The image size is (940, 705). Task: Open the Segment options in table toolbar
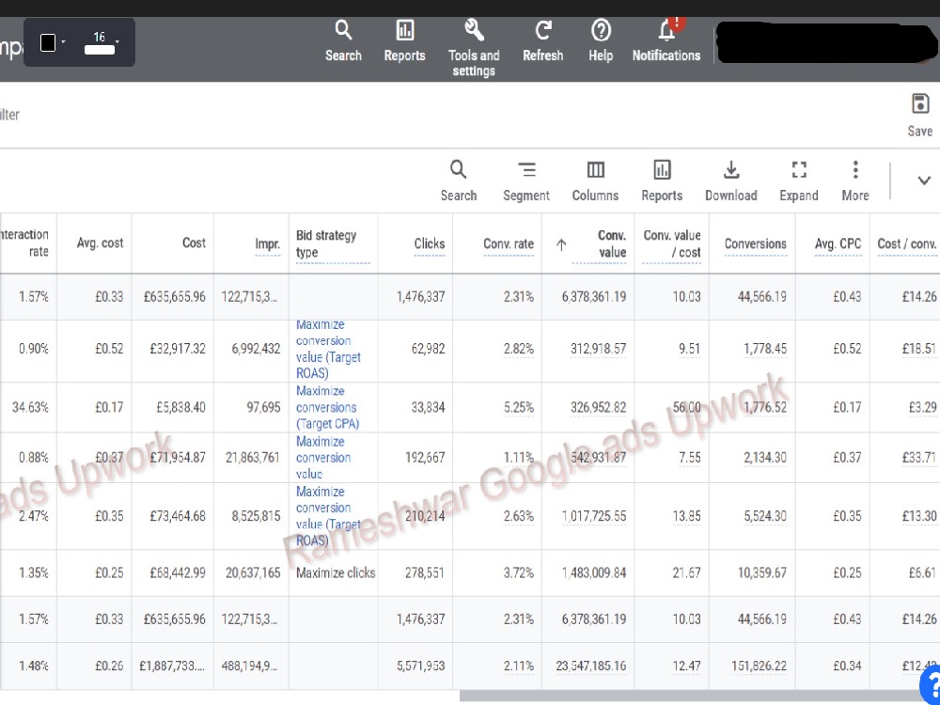525,180
